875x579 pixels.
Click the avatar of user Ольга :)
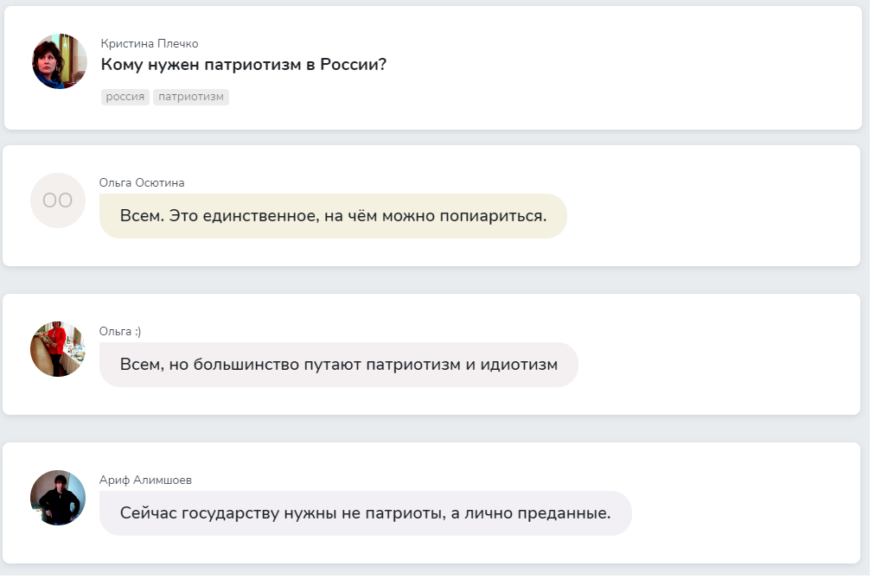(58, 349)
